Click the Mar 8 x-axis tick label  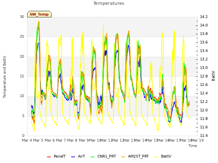coord(72,140)
